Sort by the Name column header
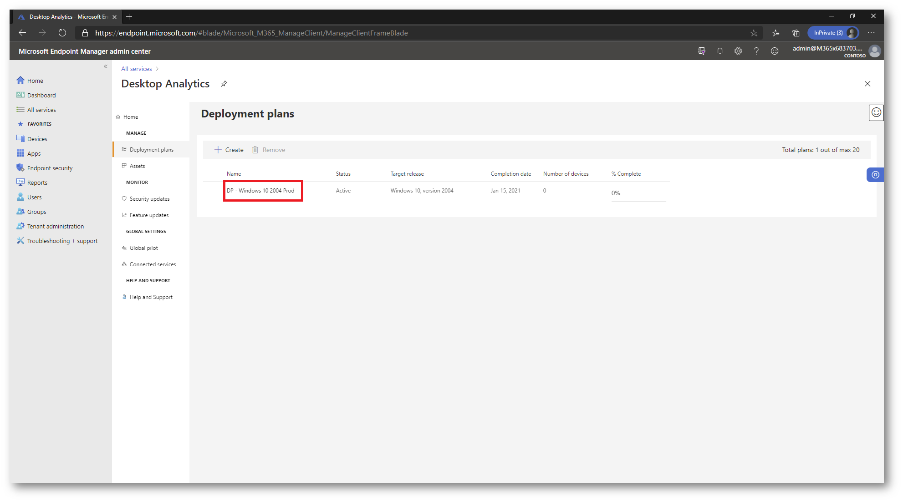Screen dimensions: 903x502 pyautogui.click(x=234, y=174)
